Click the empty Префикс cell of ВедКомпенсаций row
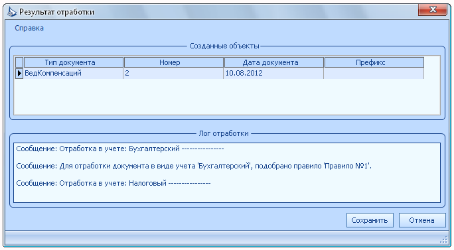 374,73
